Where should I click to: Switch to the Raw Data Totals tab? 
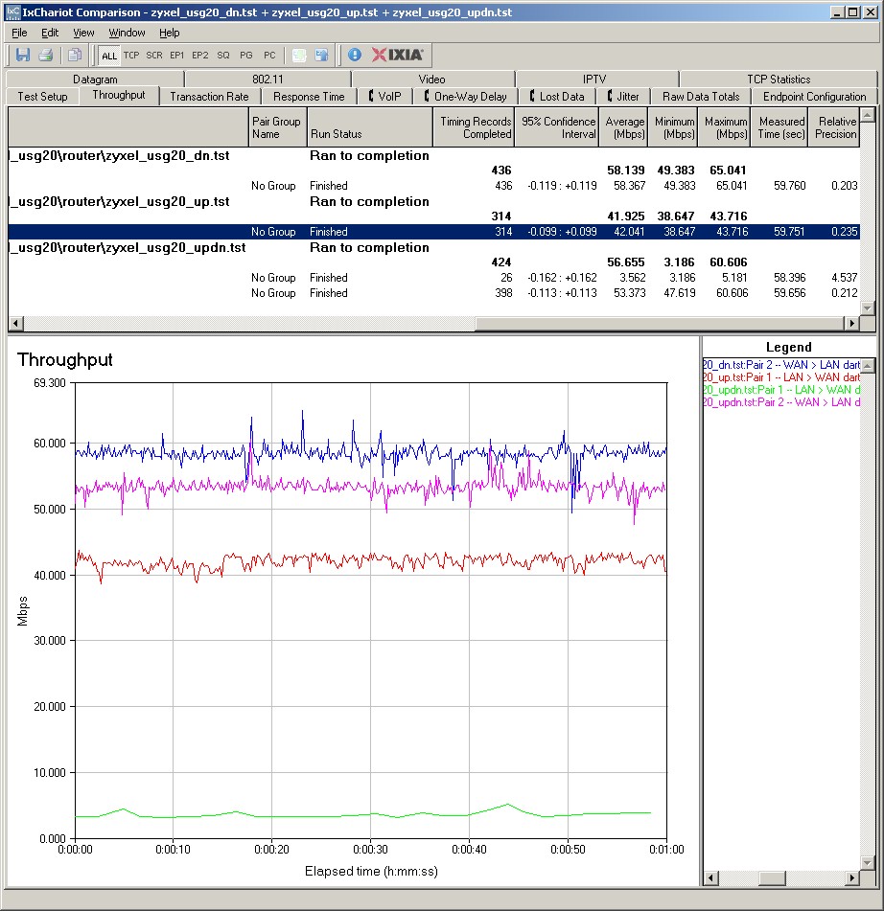click(701, 97)
